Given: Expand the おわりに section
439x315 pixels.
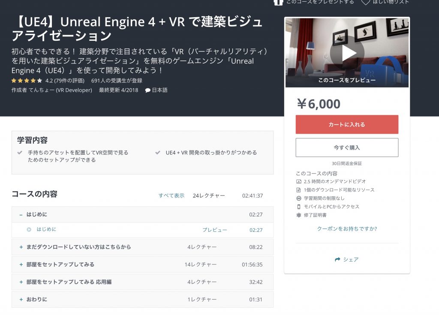Looking at the screenshot, I should click(21, 299).
